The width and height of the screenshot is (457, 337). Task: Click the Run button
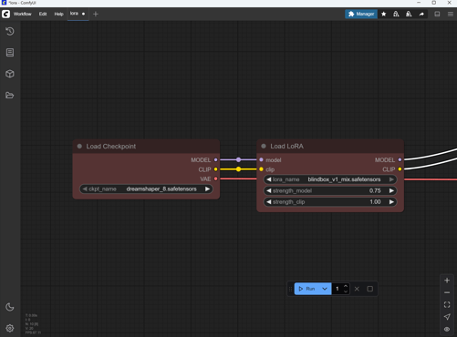click(307, 289)
